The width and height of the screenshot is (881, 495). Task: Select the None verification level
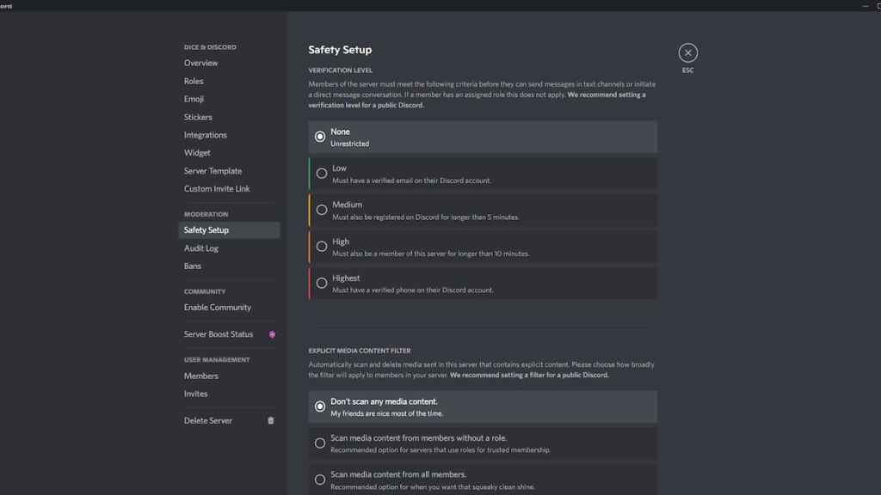(483, 137)
